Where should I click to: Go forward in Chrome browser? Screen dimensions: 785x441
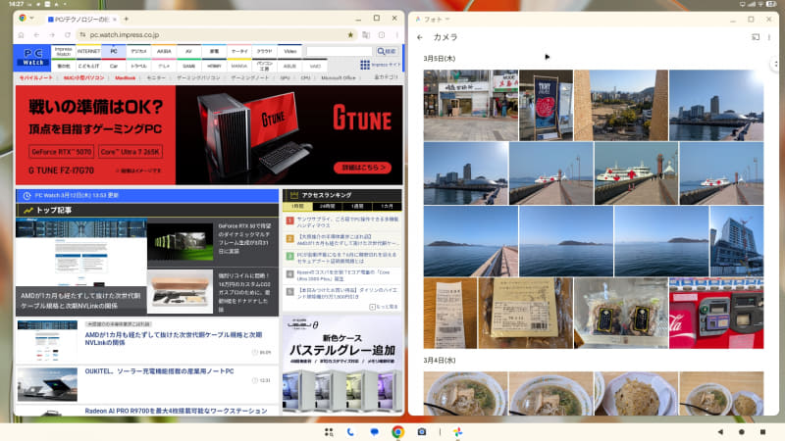pyautogui.click(x=52, y=35)
